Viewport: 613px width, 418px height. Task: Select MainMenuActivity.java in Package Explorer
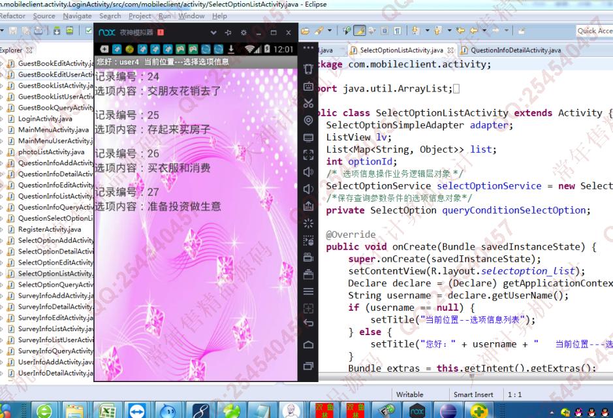(54, 129)
